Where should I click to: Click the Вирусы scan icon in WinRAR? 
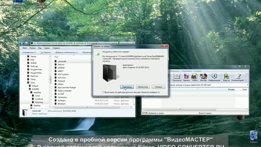(x=226, y=78)
